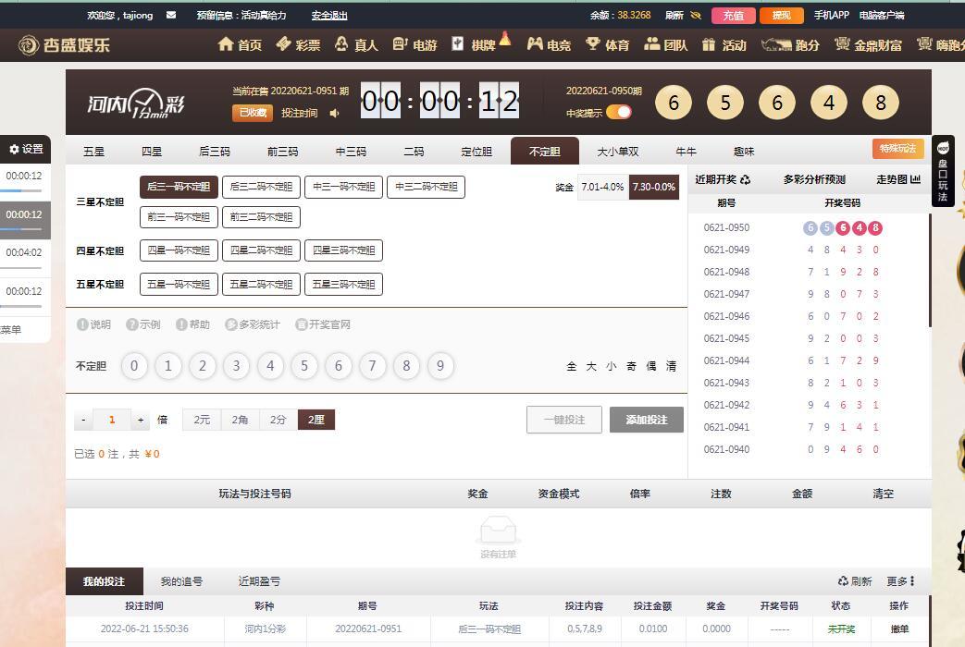
Task: Select the 2元 unit option
Action: [202, 420]
